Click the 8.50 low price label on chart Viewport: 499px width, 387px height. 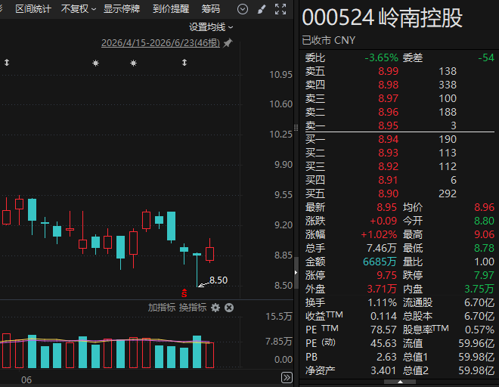(219, 280)
